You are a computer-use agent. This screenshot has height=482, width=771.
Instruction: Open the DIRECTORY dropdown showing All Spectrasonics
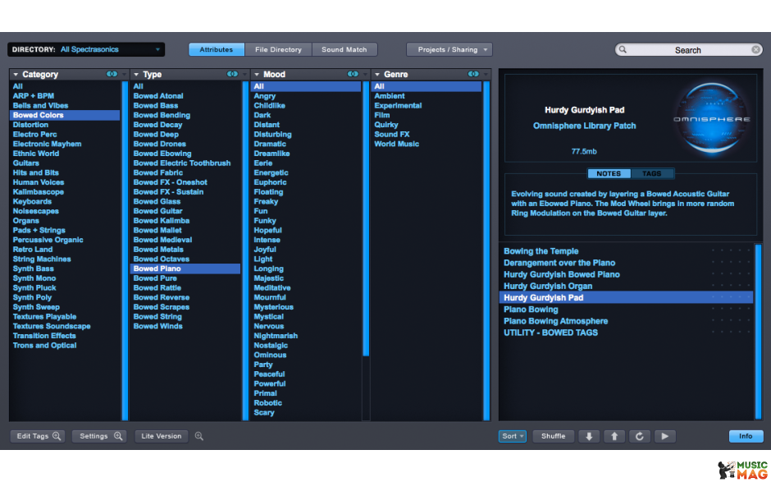pos(86,50)
